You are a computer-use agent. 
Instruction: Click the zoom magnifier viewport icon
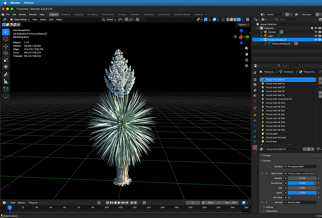coord(247,48)
